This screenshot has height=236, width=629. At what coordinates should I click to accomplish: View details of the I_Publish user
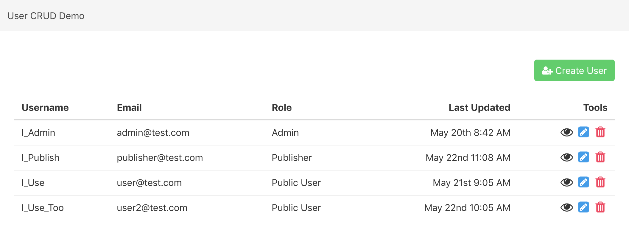pos(566,157)
